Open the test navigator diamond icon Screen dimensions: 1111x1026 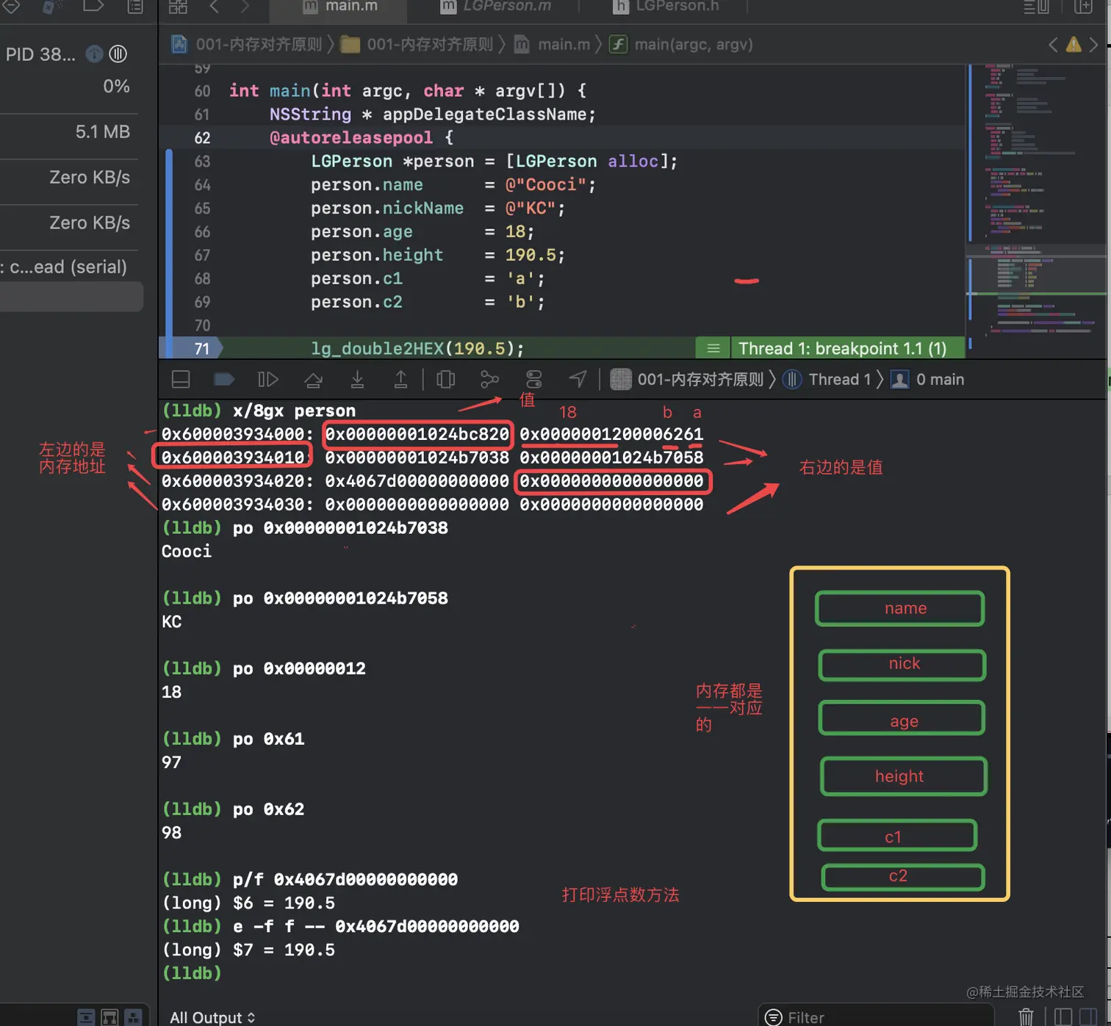[11, 7]
